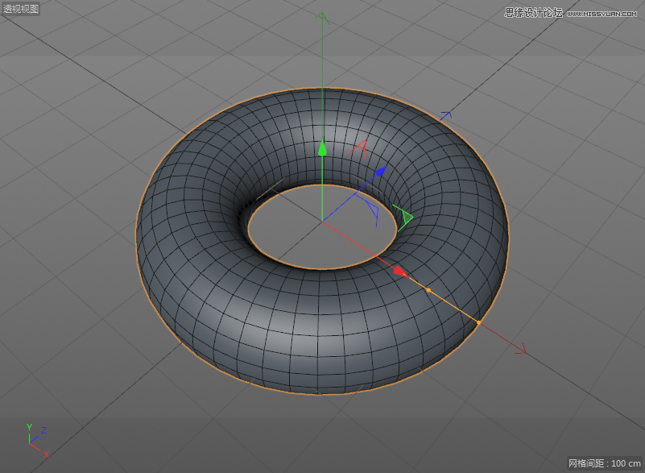Click the gizmo origin inside the torus hole

(322, 221)
